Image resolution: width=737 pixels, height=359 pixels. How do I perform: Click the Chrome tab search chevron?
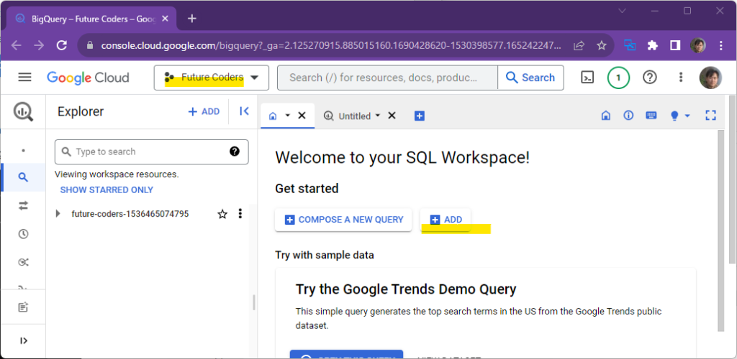click(x=622, y=10)
